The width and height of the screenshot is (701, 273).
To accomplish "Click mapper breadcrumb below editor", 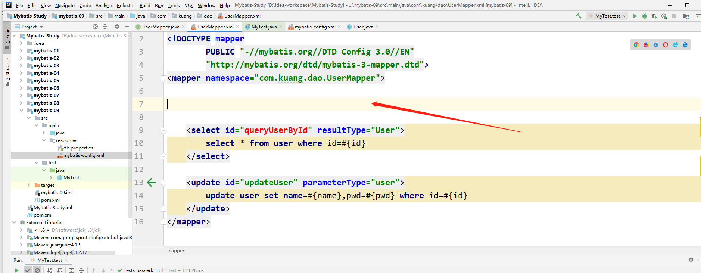I will point(176,251).
